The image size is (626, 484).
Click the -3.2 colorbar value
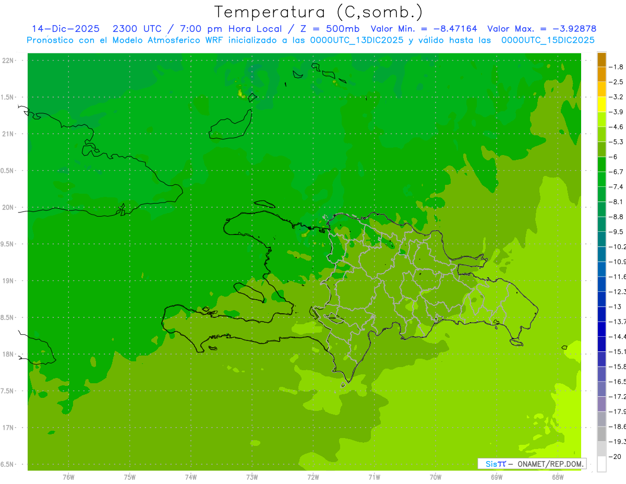pos(617,97)
